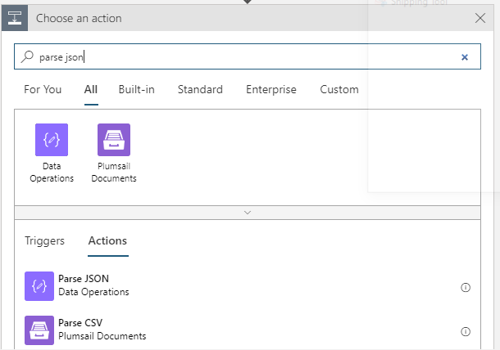Select the All connectors tab
Screen dimensions: 500x350
(x=91, y=90)
